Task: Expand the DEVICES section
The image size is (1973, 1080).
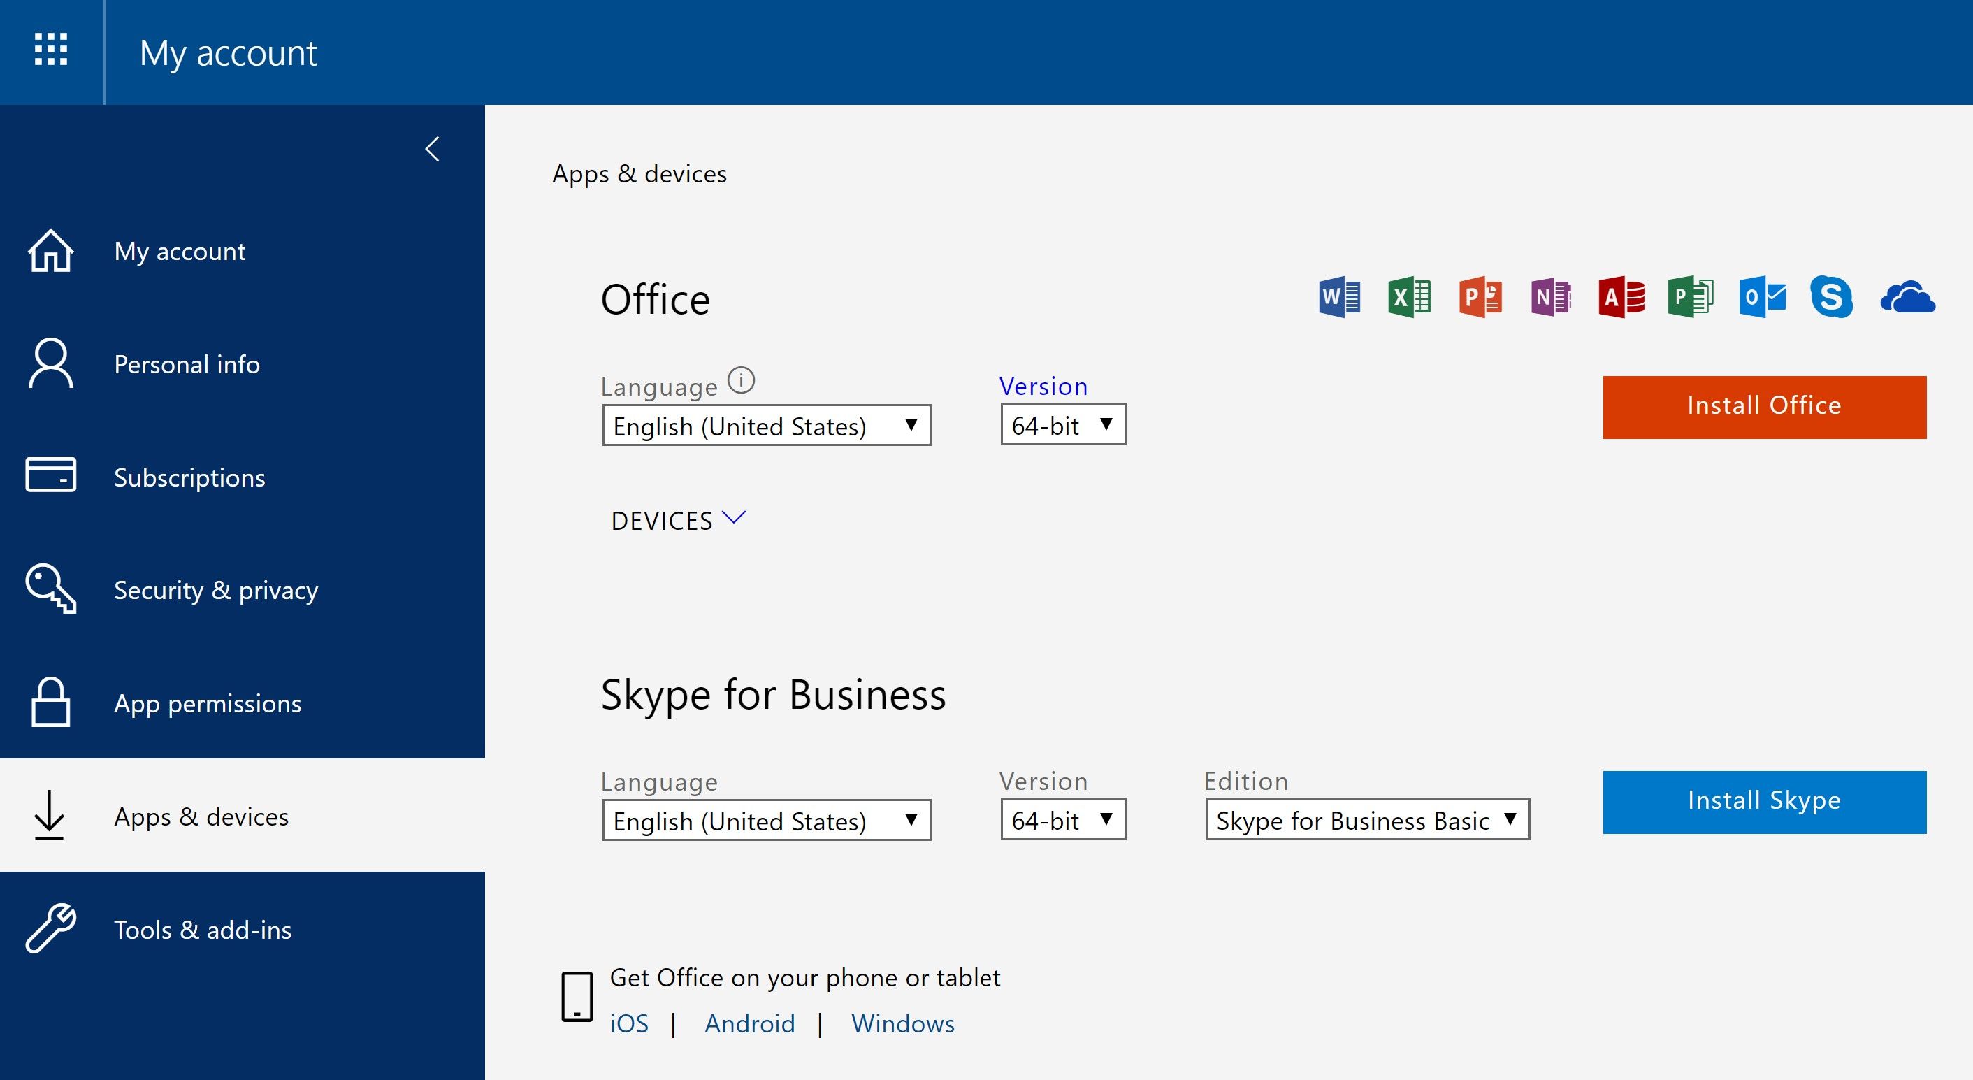Action: click(678, 520)
